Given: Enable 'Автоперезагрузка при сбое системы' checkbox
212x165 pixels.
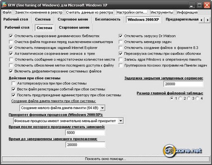Looking at the screenshot, I should [14, 83].
